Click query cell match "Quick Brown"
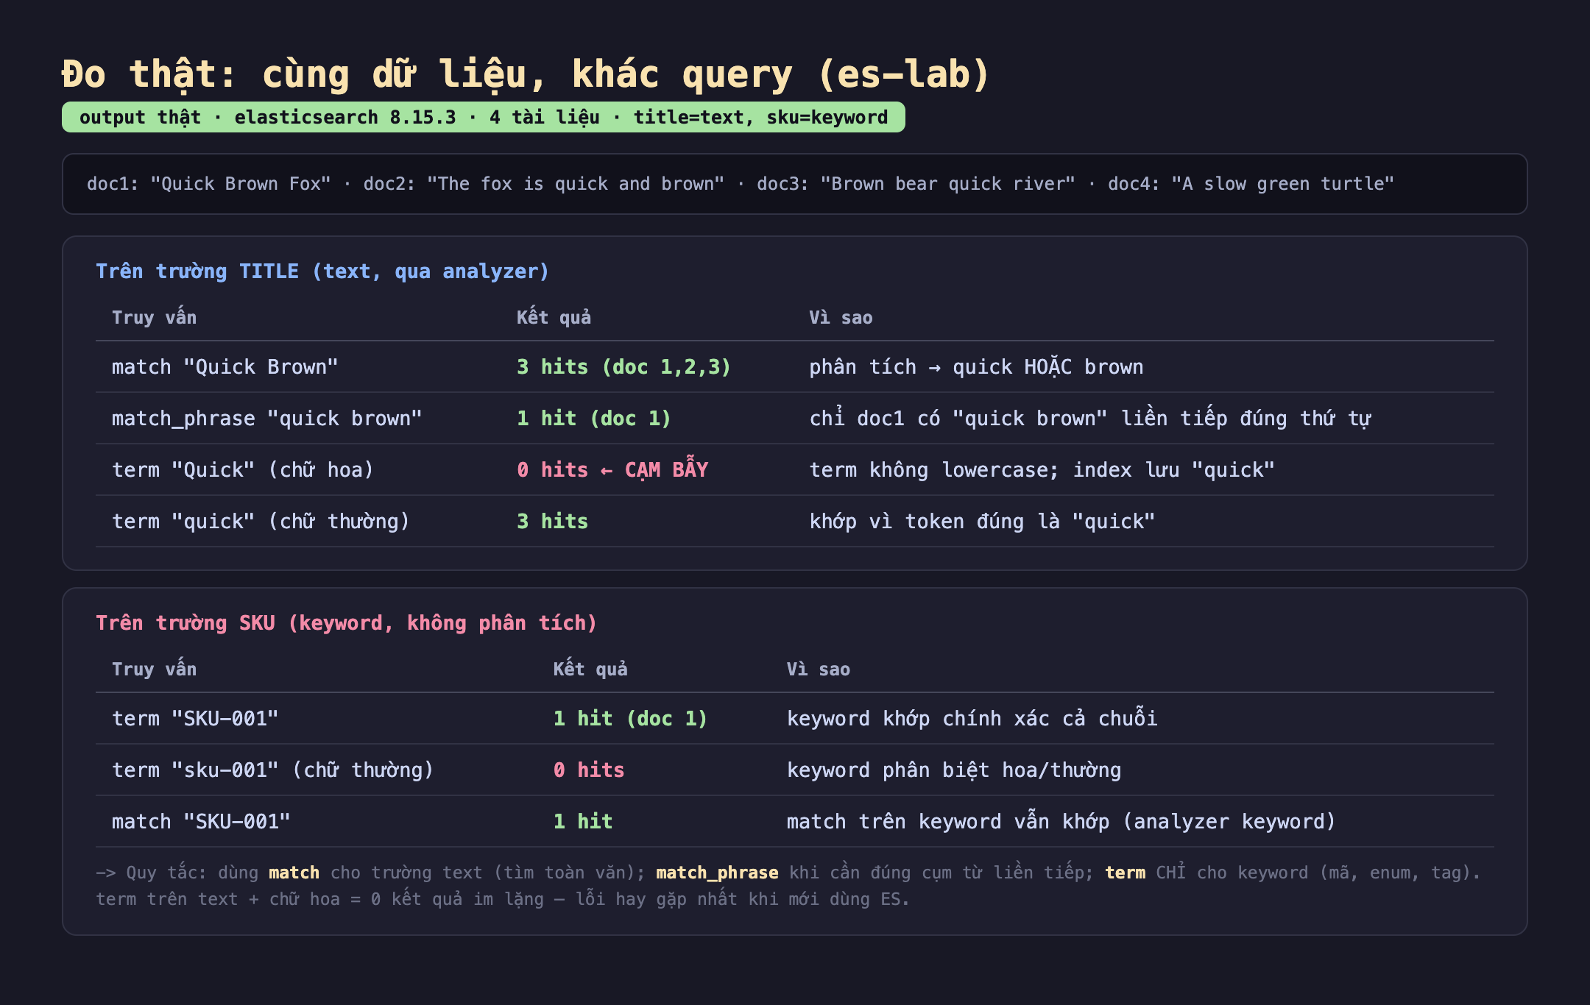This screenshot has width=1590, height=1005. click(x=225, y=367)
